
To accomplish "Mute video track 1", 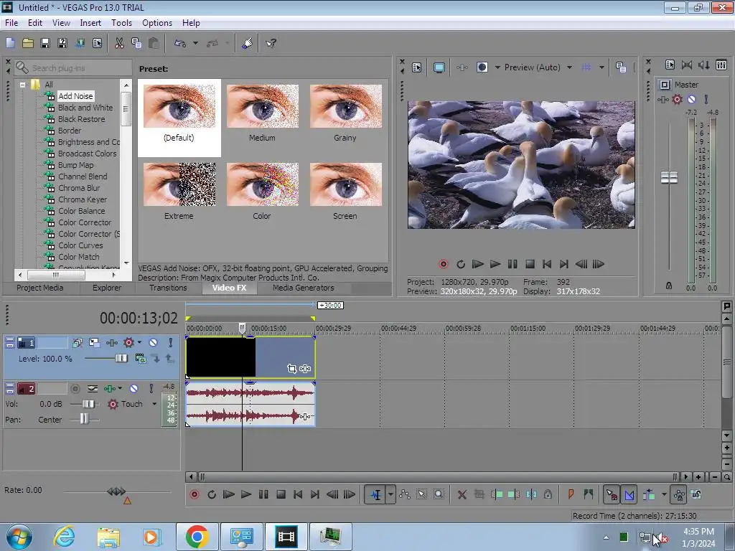I will [x=154, y=342].
